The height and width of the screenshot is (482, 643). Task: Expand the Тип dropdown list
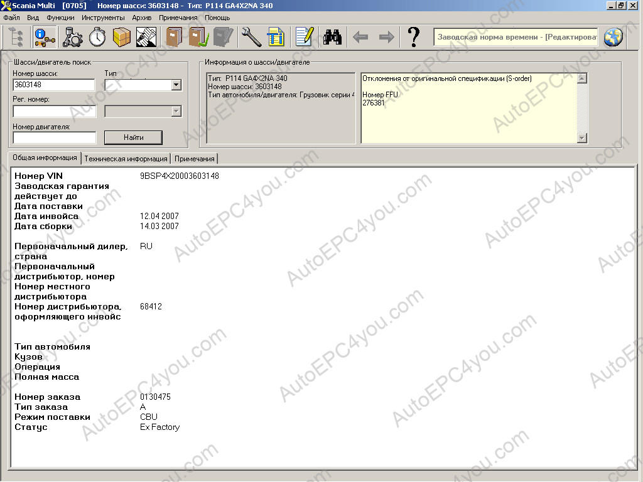(x=176, y=85)
